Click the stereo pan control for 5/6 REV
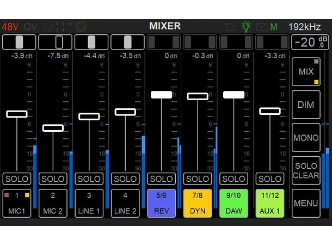The image size is (332, 245). (x=164, y=42)
